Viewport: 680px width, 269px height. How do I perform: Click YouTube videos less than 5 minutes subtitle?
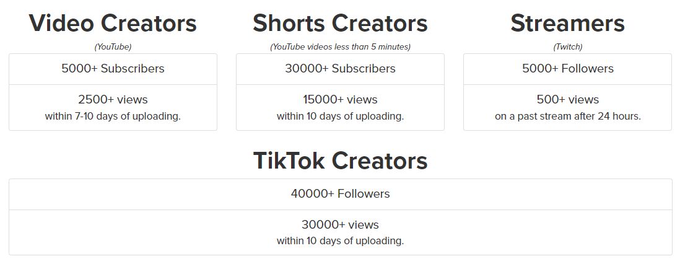pos(340,47)
